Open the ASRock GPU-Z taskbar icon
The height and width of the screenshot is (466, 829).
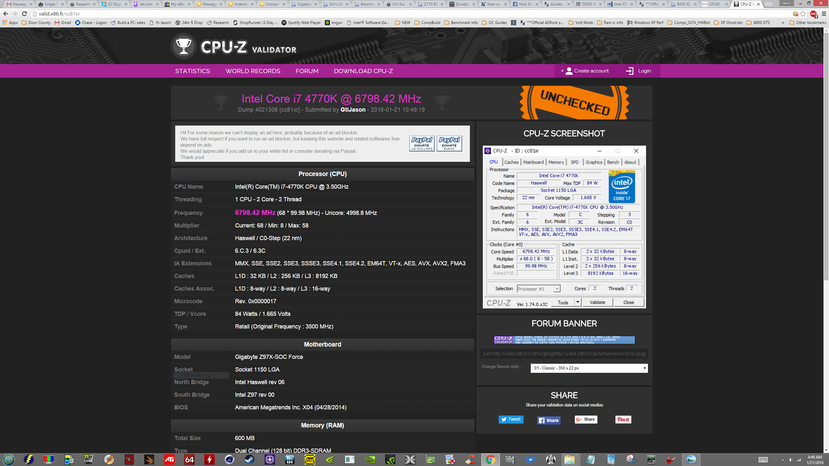pyautogui.click(x=310, y=460)
